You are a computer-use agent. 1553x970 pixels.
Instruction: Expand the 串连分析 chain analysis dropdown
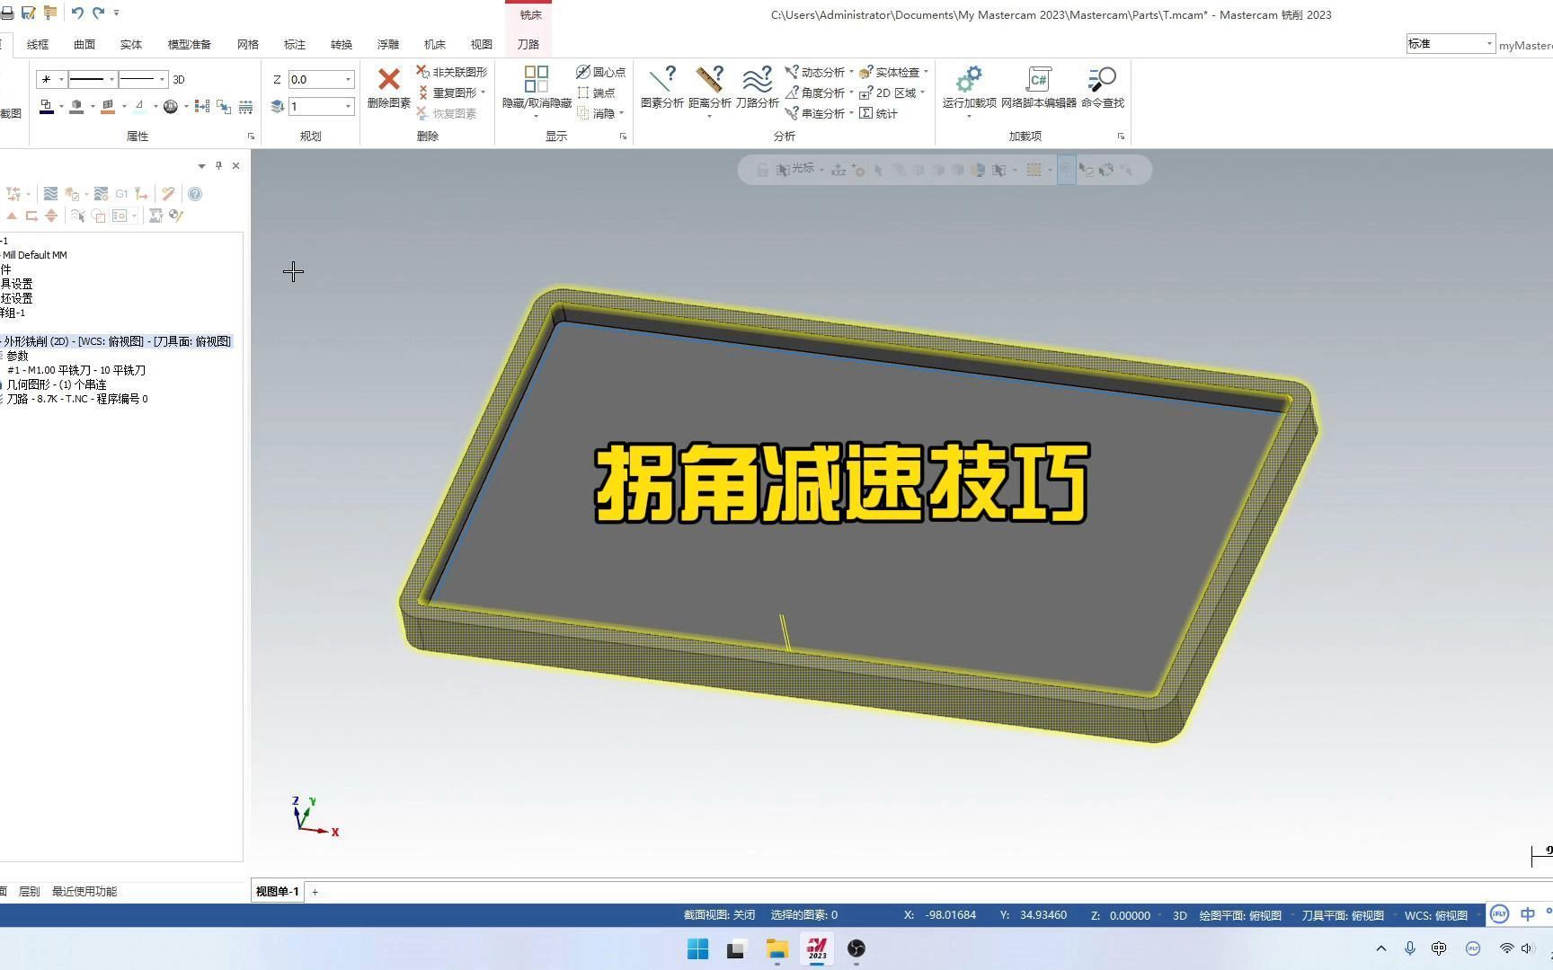851,113
